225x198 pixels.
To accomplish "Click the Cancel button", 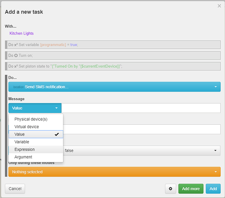I will point(15,188).
